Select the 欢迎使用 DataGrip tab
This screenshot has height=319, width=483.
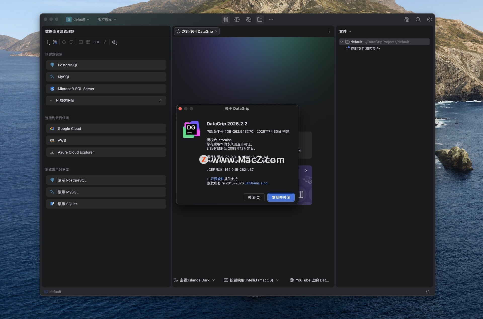[197, 31]
